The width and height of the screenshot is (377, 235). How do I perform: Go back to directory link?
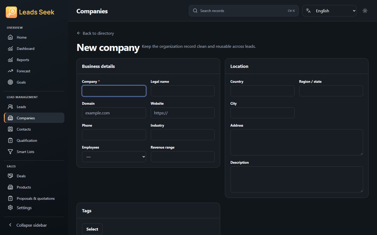point(95,33)
